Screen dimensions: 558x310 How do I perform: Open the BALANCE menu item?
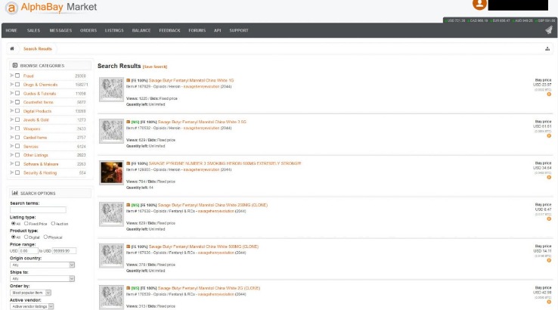pyautogui.click(x=141, y=30)
